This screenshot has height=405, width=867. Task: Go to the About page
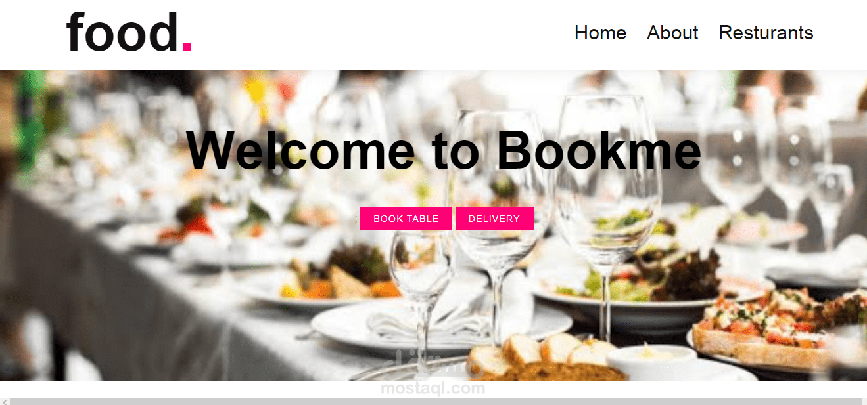[x=672, y=33]
